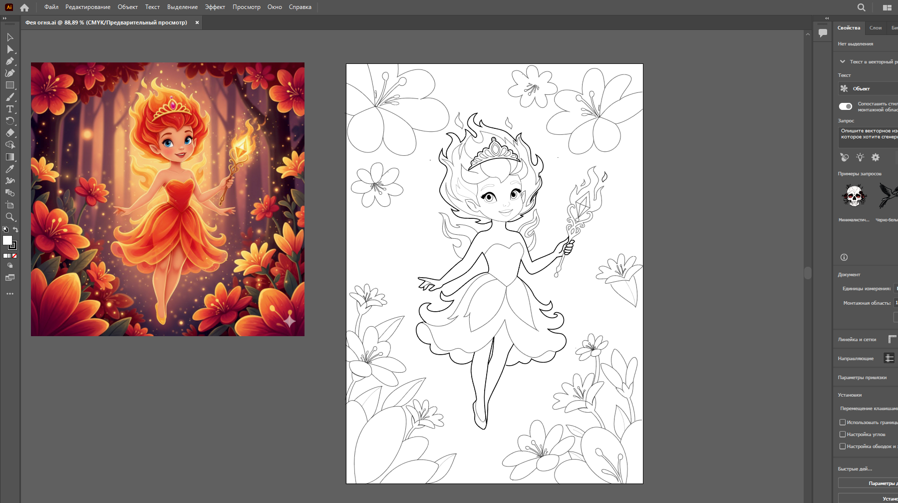Select the Pen tool

(10, 61)
